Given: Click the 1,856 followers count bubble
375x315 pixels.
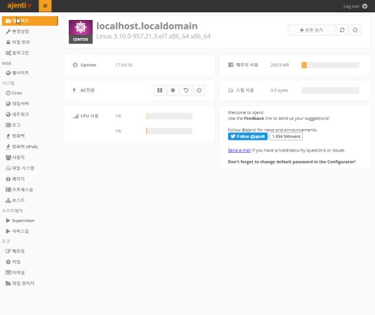Looking at the screenshot, I should coord(286,137).
